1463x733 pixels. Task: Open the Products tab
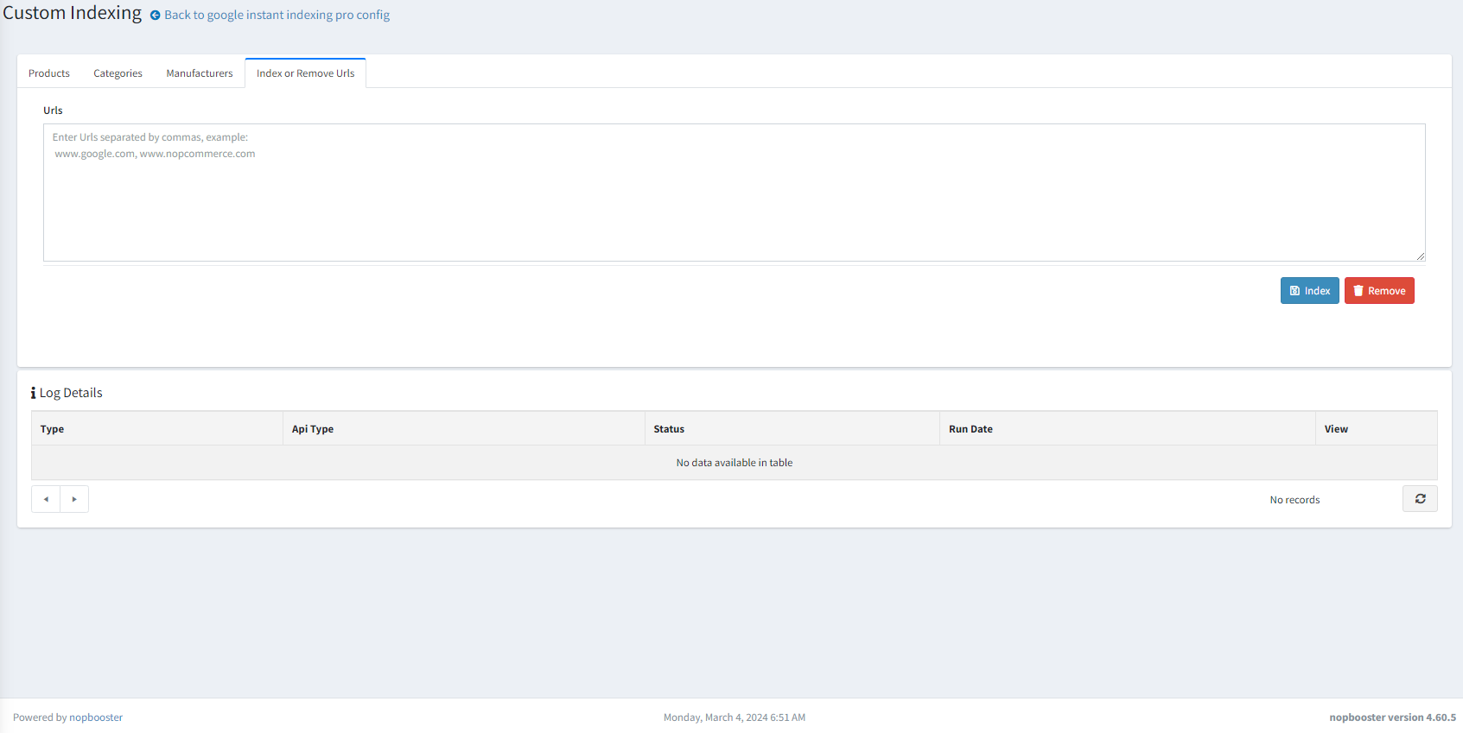point(49,73)
